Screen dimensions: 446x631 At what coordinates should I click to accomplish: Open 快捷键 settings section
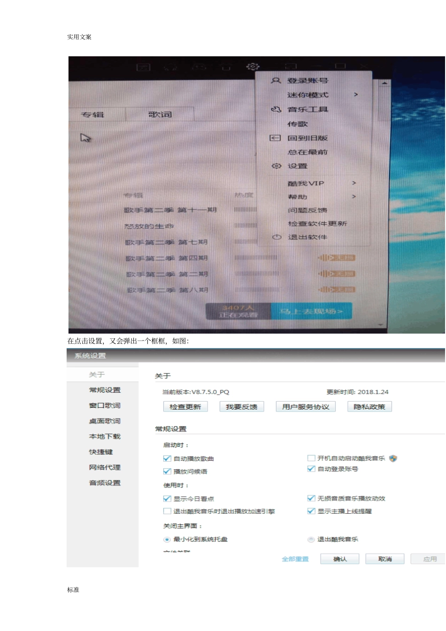click(101, 452)
